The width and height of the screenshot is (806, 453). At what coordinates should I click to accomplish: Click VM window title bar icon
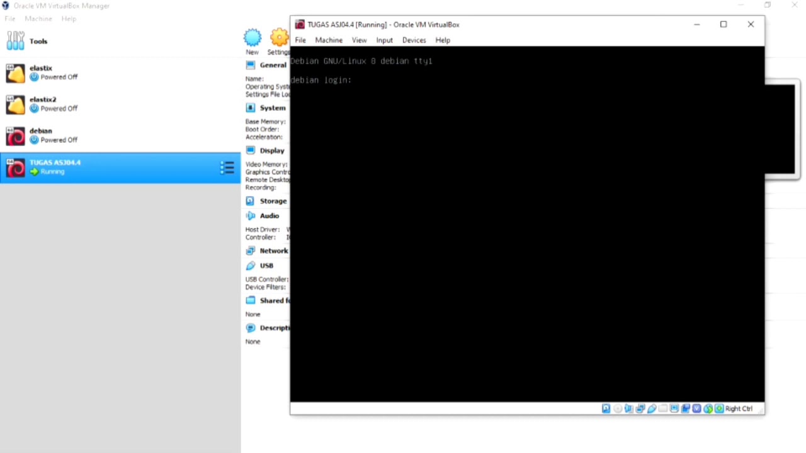(300, 25)
